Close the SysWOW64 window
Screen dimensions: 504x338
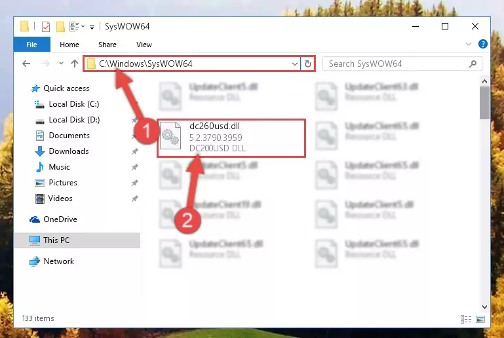pyautogui.click(x=475, y=26)
